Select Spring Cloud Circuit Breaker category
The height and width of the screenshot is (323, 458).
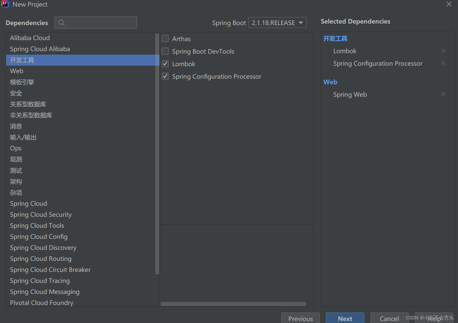pos(81,270)
